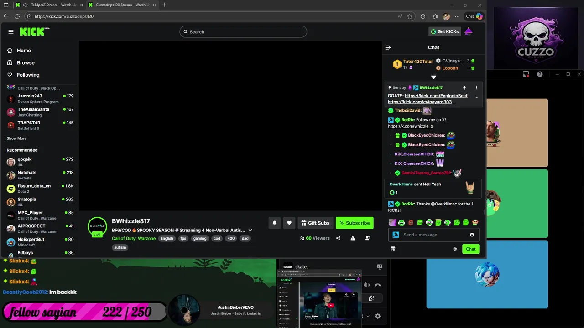Click the YouTube play button thumbnail
The height and width of the screenshot is (328, 584).
point(331,305)
